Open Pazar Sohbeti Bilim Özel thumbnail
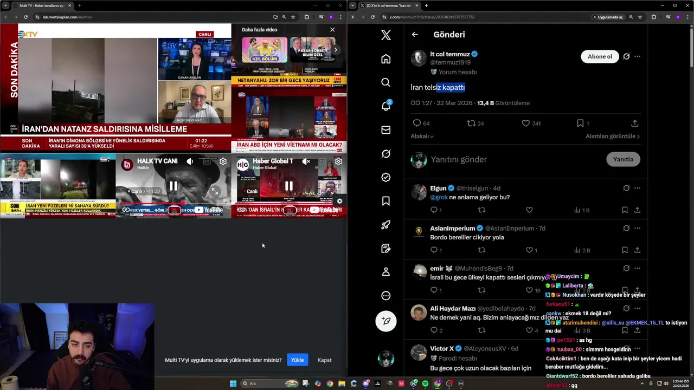Image resolution: width=694 pixels, height=390 pixels. coord(312,50)
